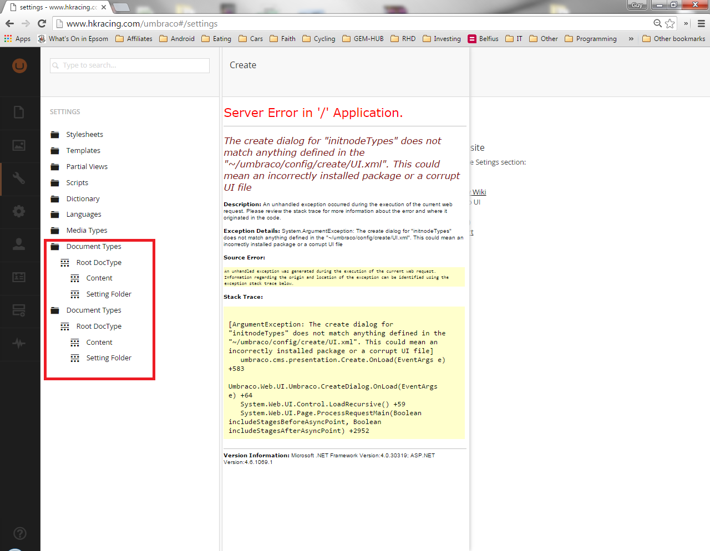Open the Cycling bookmarks folder

319,39
